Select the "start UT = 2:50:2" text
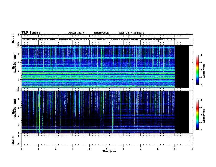The height and width of the screenshot is (167, 216). (x=132, y=33)
